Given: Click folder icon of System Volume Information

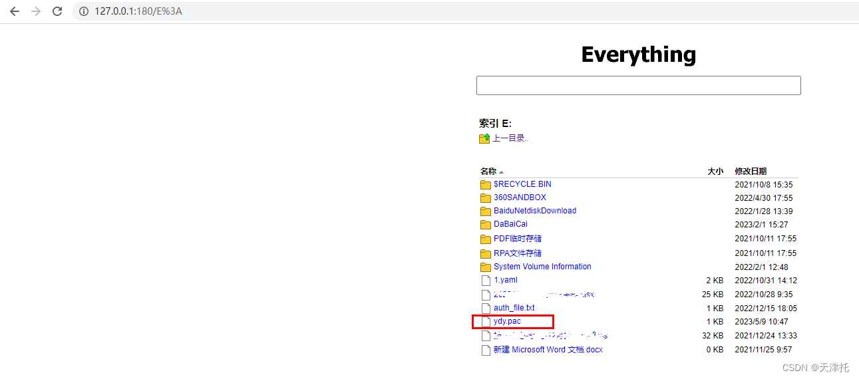Looking at the screenshot, I should 486,267.
